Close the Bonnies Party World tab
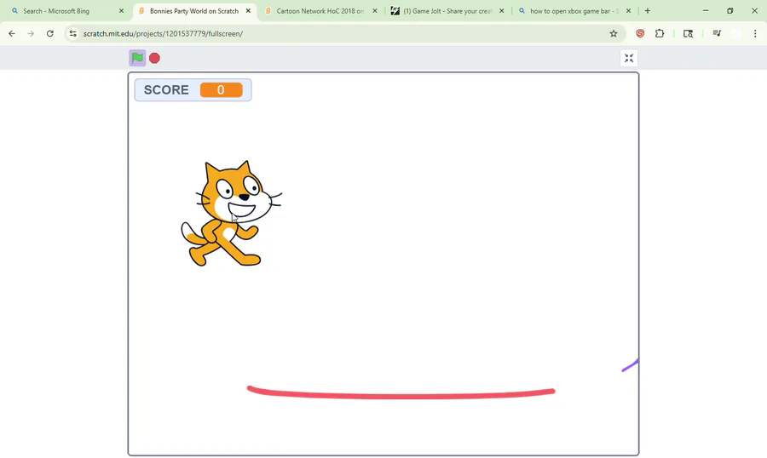767x458 pixels. pos(248,11)
